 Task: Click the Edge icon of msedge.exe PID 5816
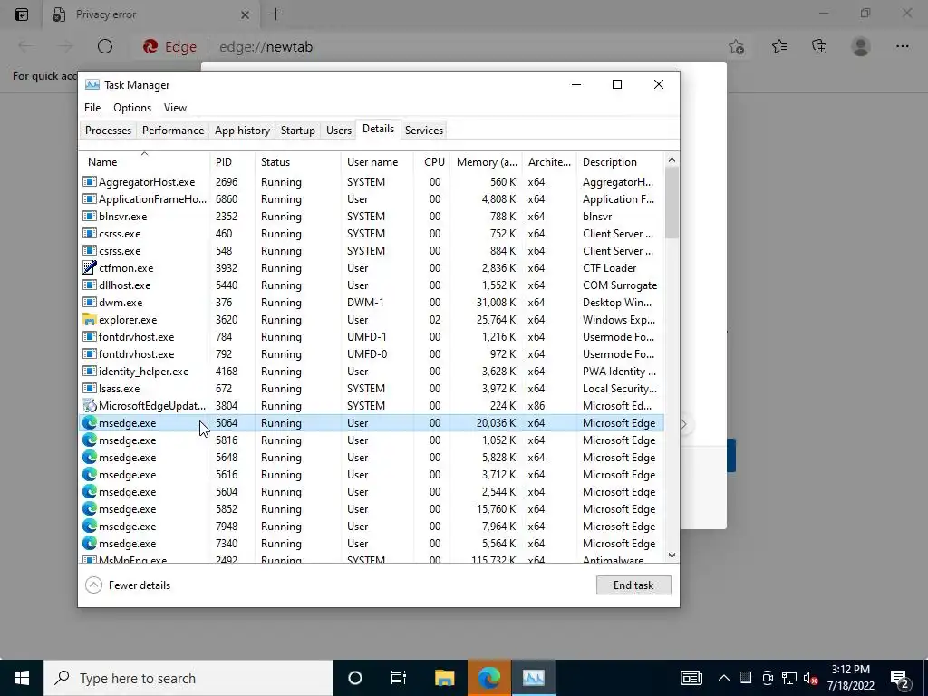[x=90, y=440]
